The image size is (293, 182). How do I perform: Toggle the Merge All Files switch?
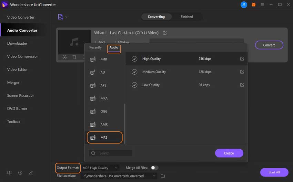154,168
